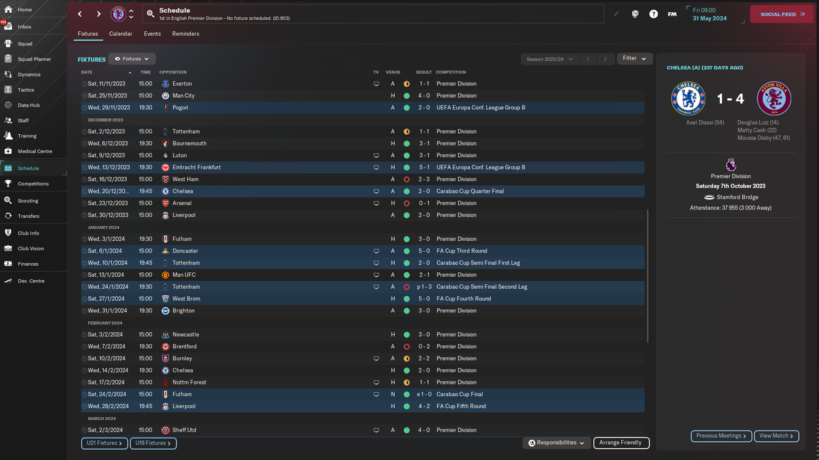This screenshot has height=460, width=819.
Task: Switch to the Fixtures tab
Action: pos(88,34)
